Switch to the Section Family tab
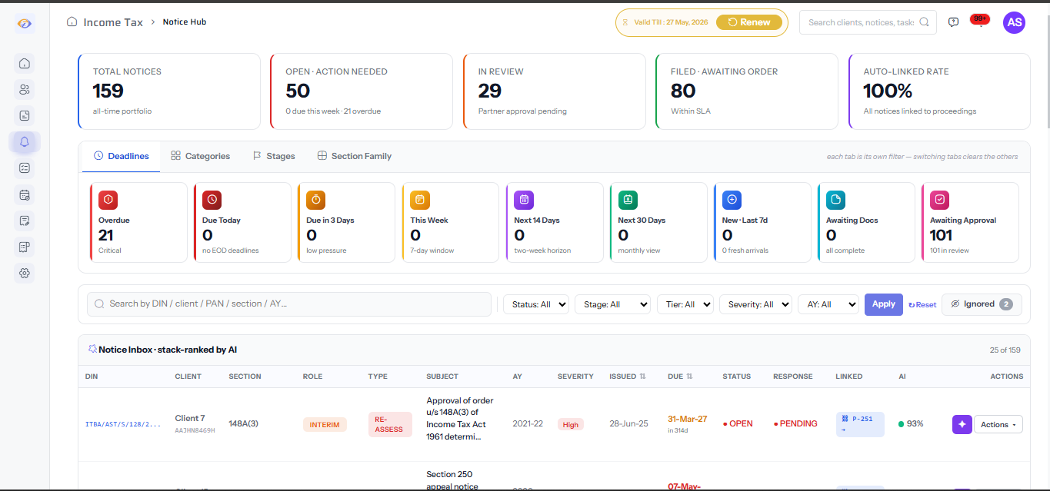Screen dimensions: 1050x491 coord(354,156)
